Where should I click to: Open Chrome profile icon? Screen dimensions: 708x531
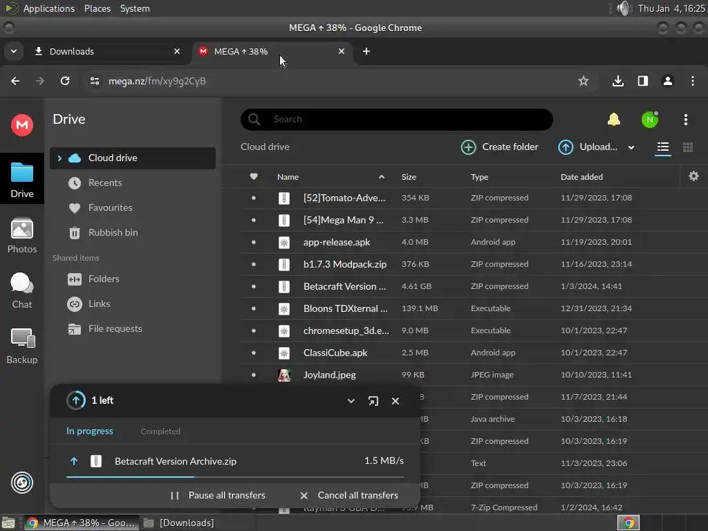(667, 81)
